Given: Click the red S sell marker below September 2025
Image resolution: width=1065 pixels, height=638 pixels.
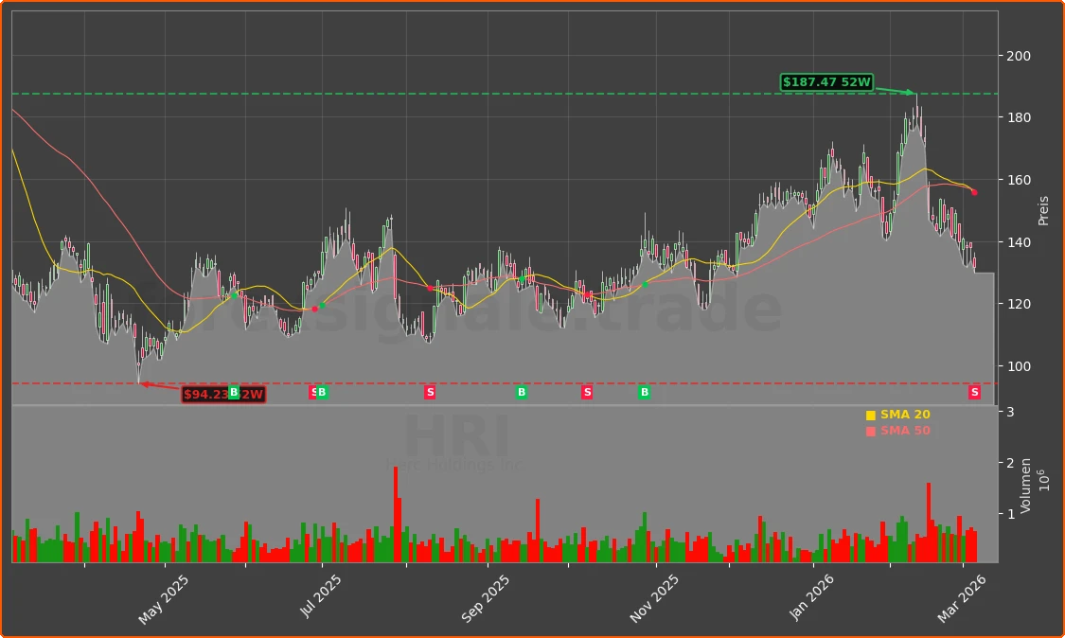Looking at the screenshot, I should [x=430, y=393].
